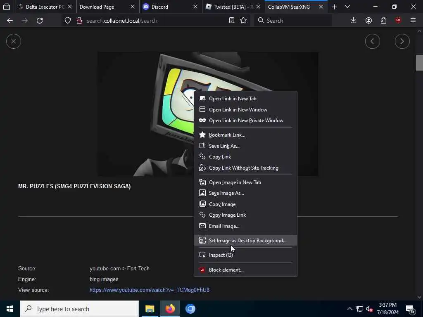Show hidden system tray icons

[349, 309]
